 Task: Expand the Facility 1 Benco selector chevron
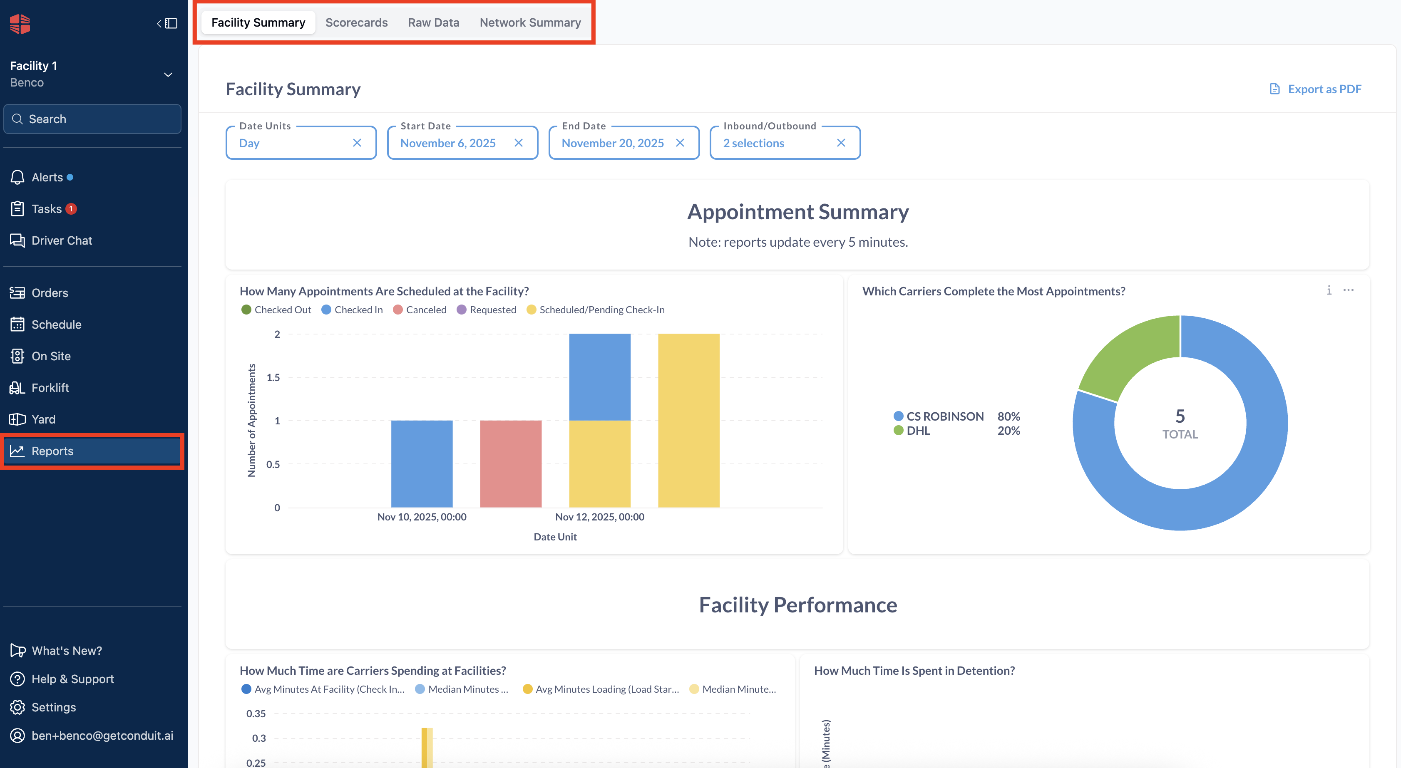(x=168, y=74)
